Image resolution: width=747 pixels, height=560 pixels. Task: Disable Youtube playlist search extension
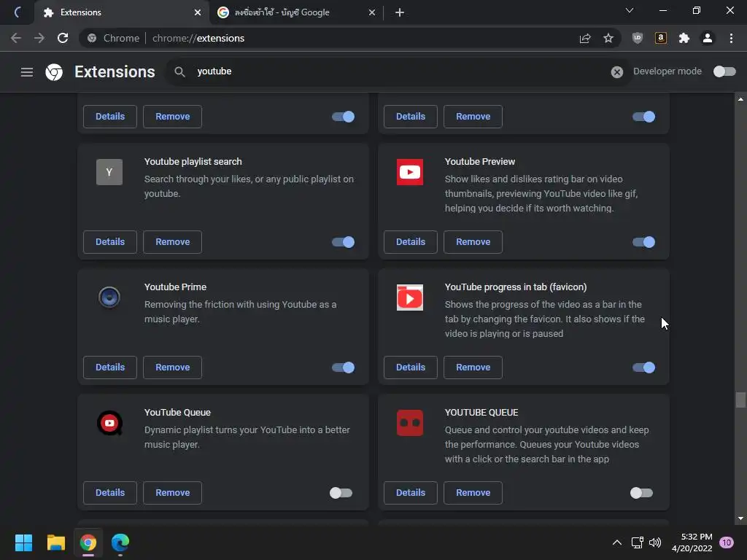tap(343, 242)
